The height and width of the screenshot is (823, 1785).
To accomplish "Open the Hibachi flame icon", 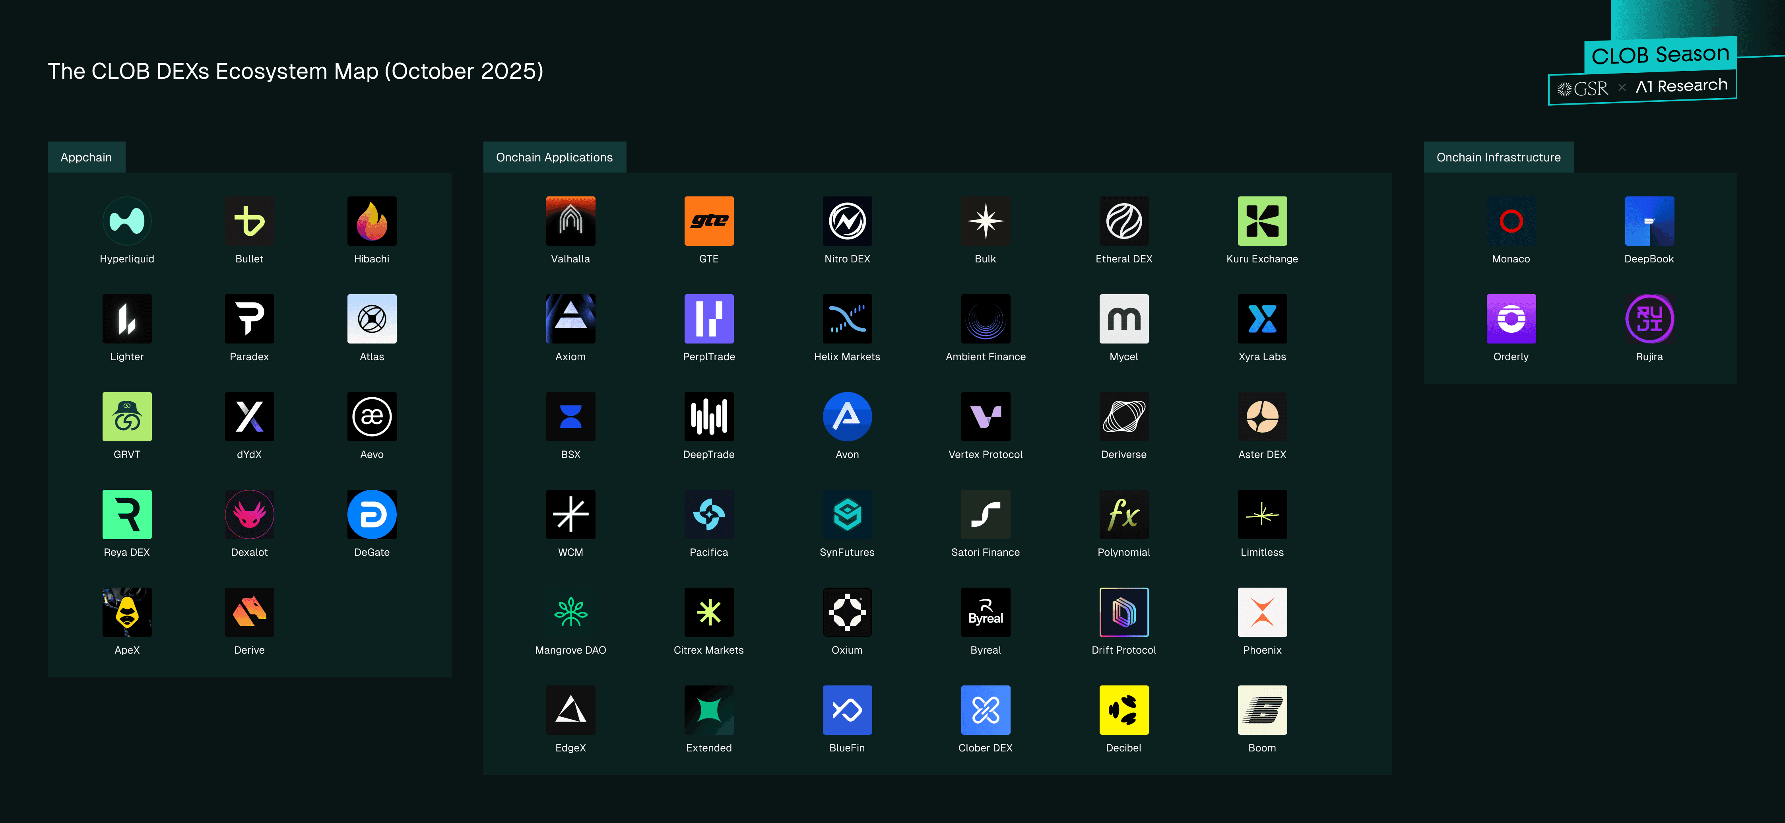I will click(x=372, y=221).
